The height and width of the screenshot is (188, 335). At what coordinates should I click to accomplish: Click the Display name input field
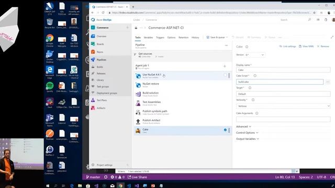tap(283, 70)
